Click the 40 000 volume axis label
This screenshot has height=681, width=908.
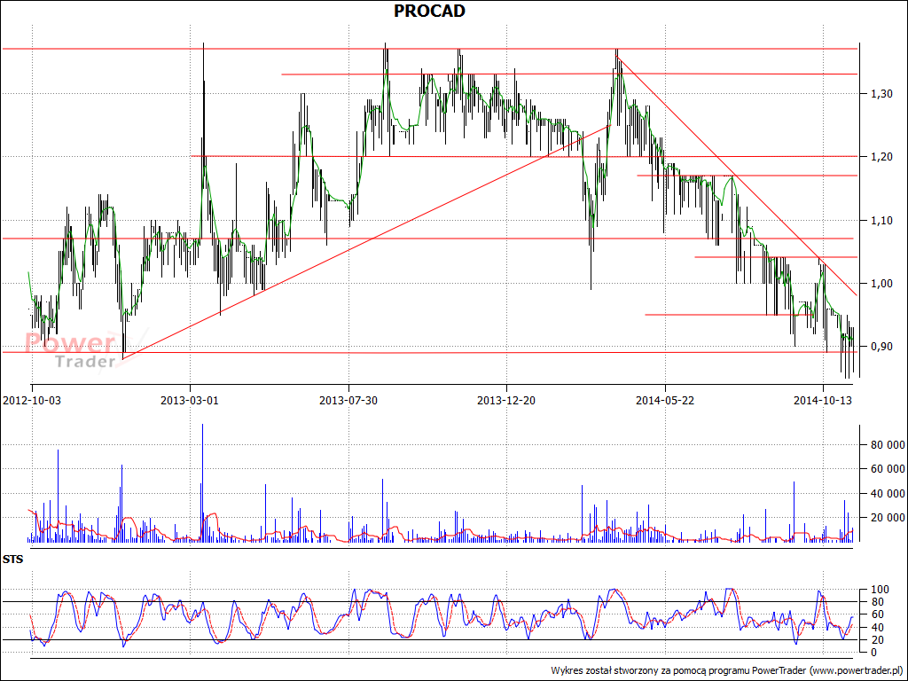click(888, 493)
